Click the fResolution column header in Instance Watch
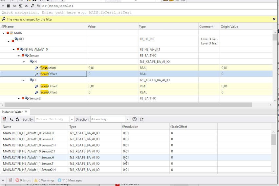The height and width of the screenshot is (186, 279). click(145, 127)
